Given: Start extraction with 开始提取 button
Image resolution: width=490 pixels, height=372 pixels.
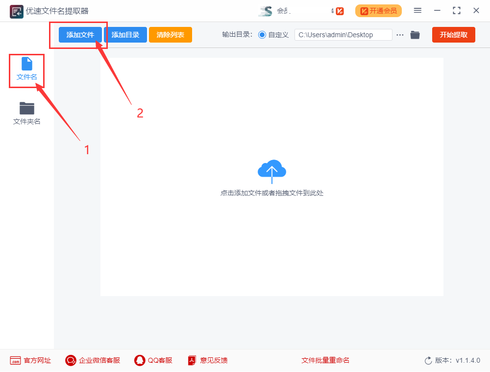Looking at the screenshot, I should [453, 35].
